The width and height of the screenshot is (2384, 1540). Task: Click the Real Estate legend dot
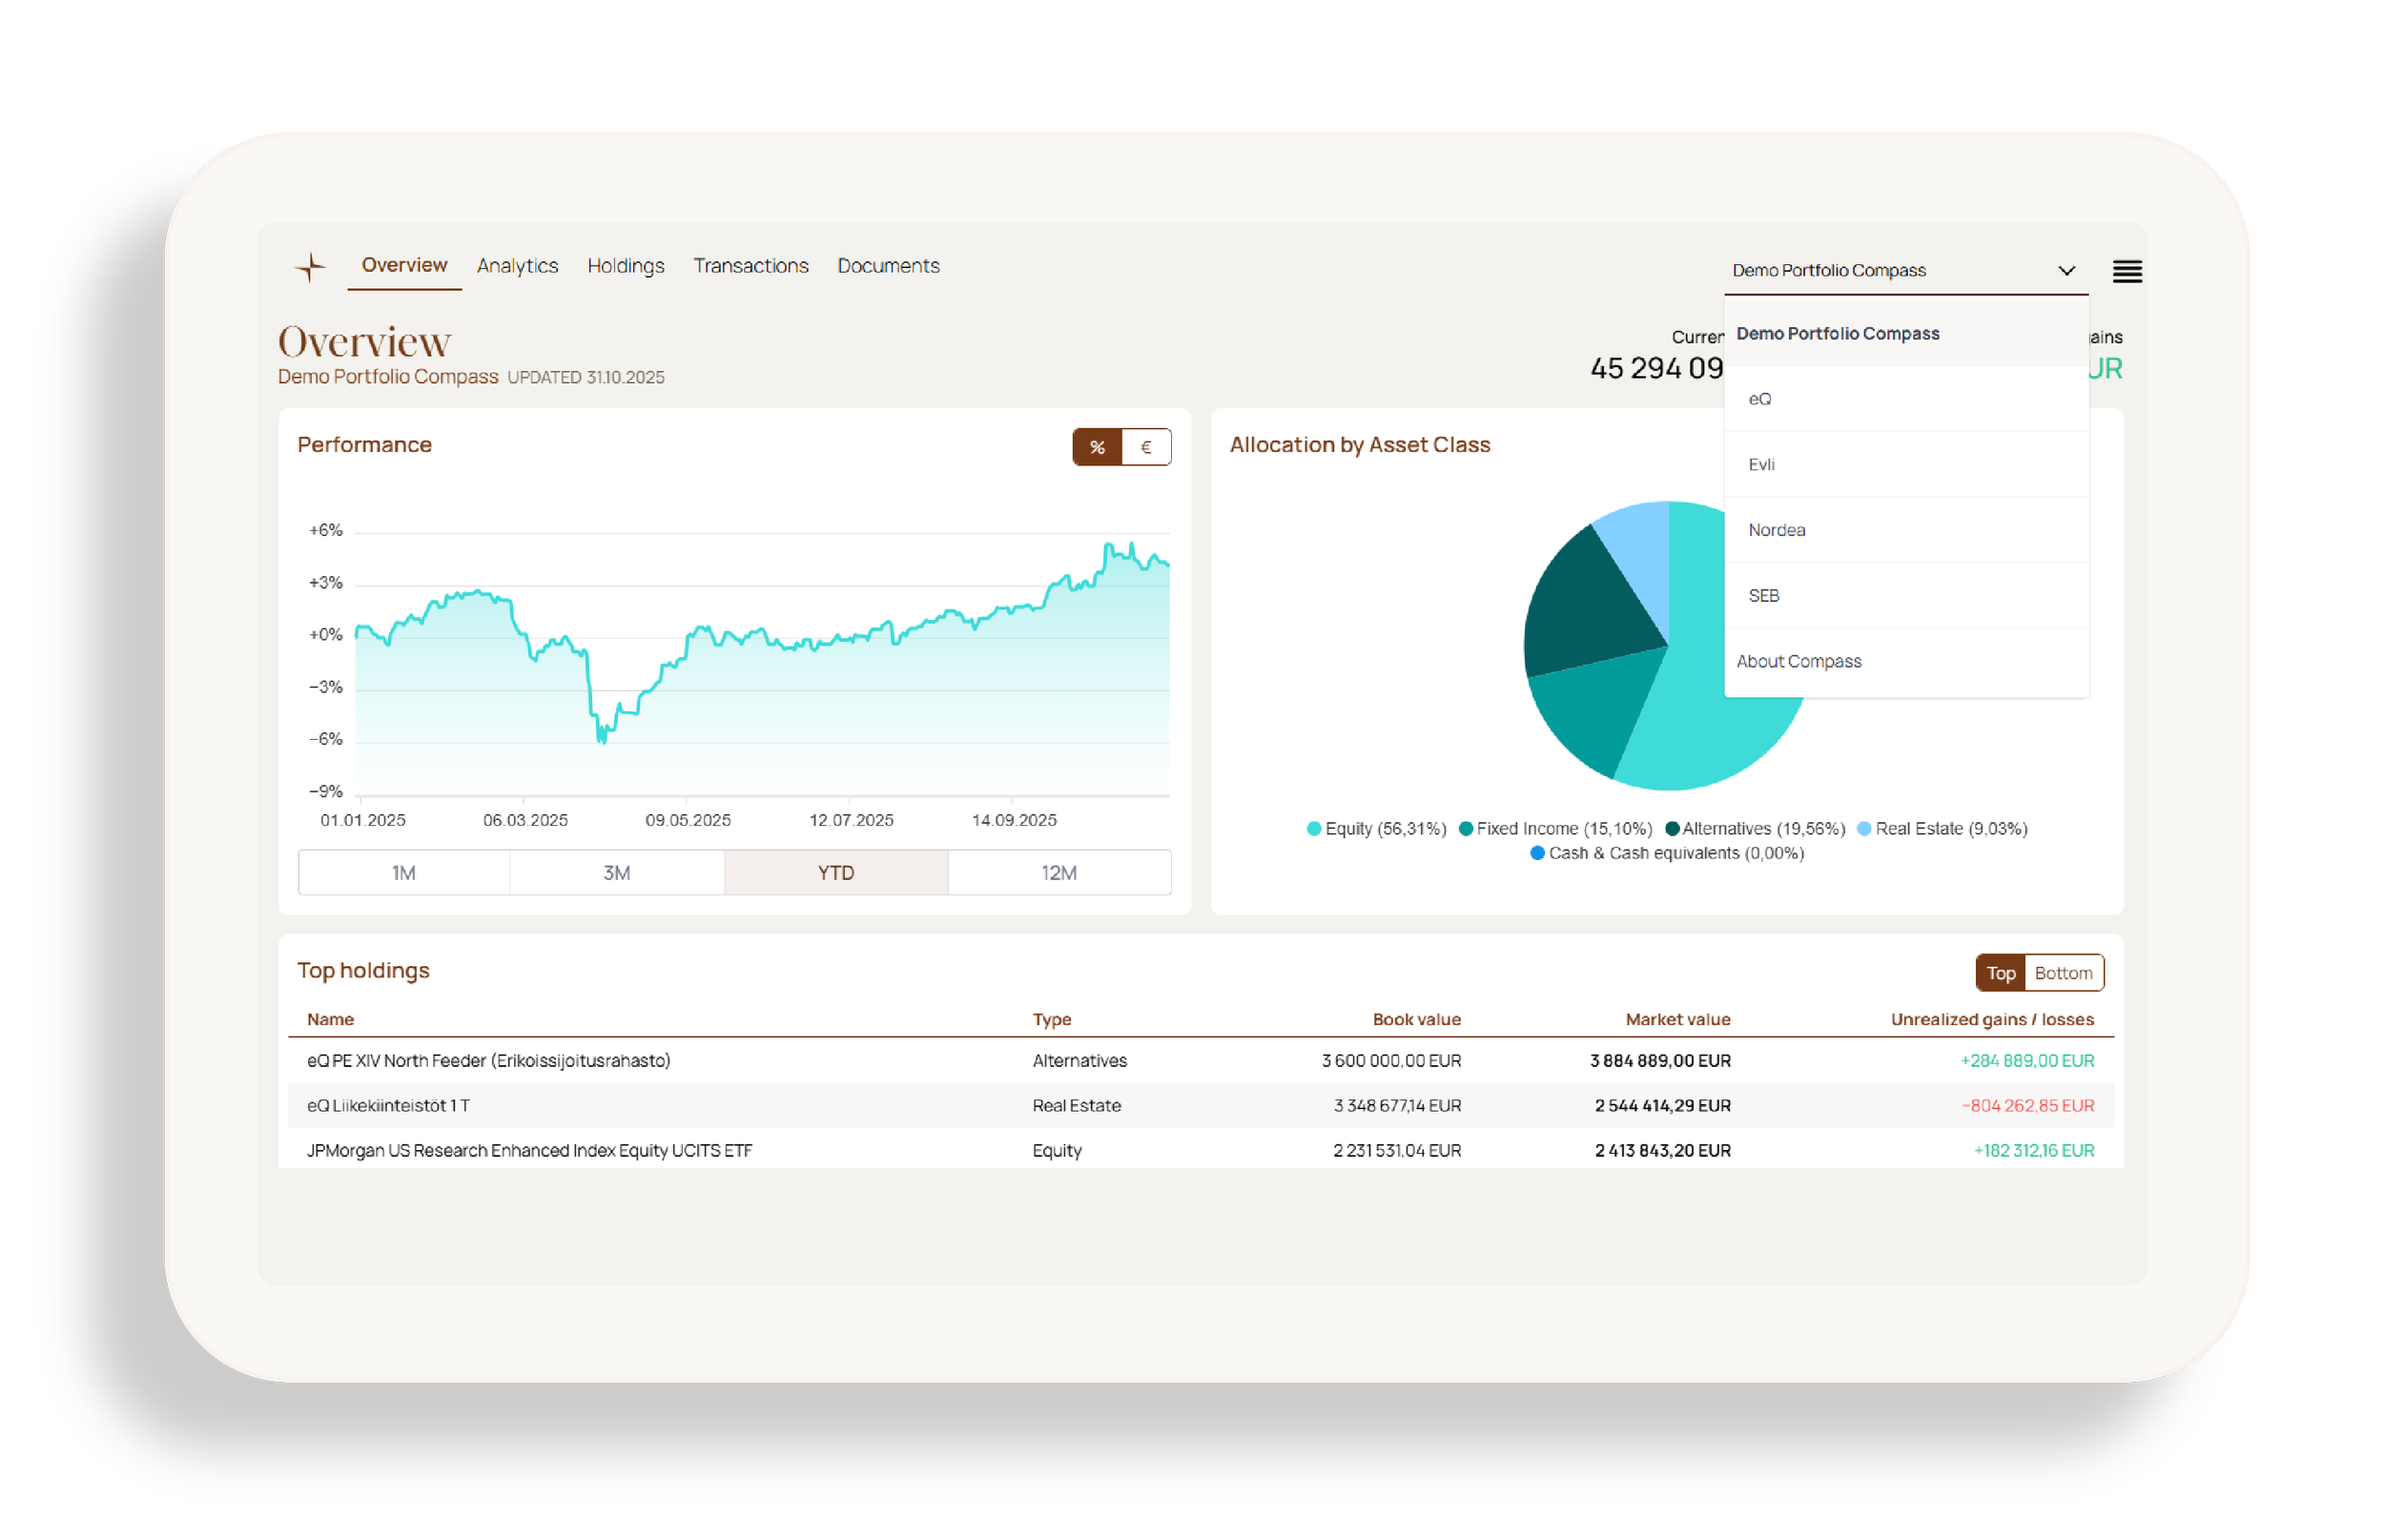(1864, 829)
